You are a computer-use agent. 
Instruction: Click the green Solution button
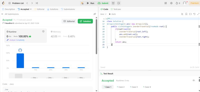tap(85, 21)
